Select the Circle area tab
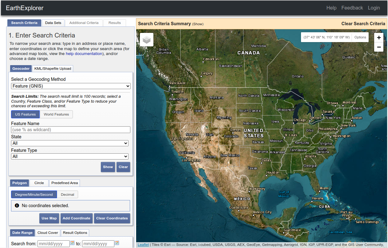 [x=39, y=183]
